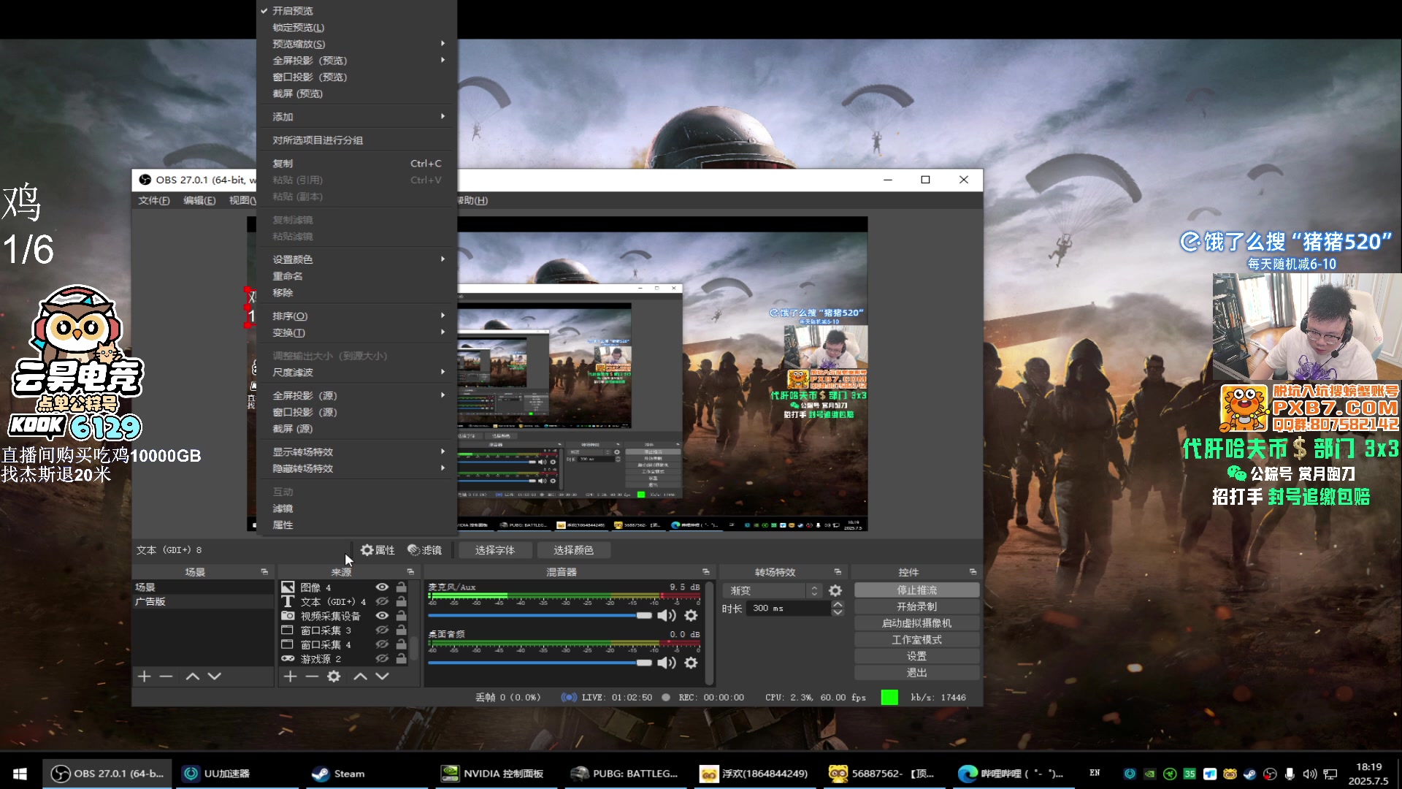
Task: Hide the 视频采集设备 source
Action: [382, 616]
